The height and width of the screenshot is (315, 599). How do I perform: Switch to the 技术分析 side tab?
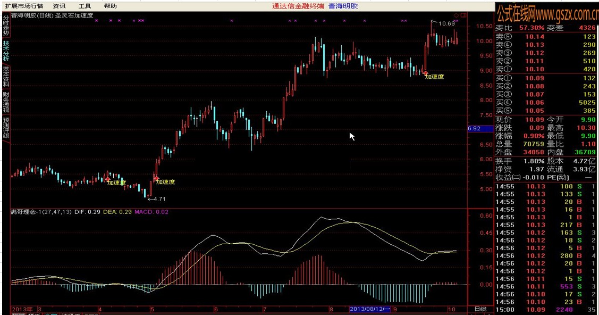[6, 51]
